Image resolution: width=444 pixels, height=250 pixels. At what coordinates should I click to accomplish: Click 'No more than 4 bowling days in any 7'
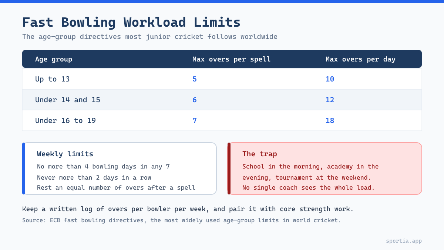[104, 167]
